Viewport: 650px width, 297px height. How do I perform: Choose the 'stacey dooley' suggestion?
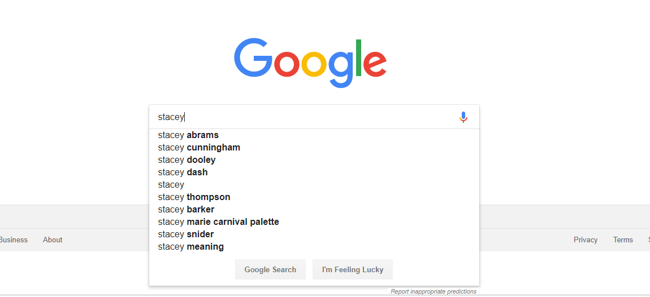(314, 160)
